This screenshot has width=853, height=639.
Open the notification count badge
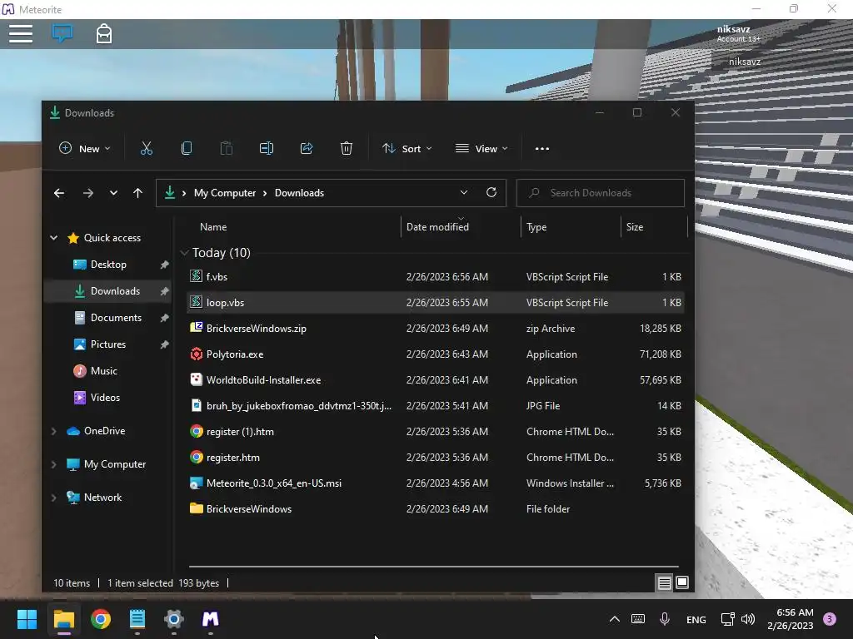pos(830,619)
